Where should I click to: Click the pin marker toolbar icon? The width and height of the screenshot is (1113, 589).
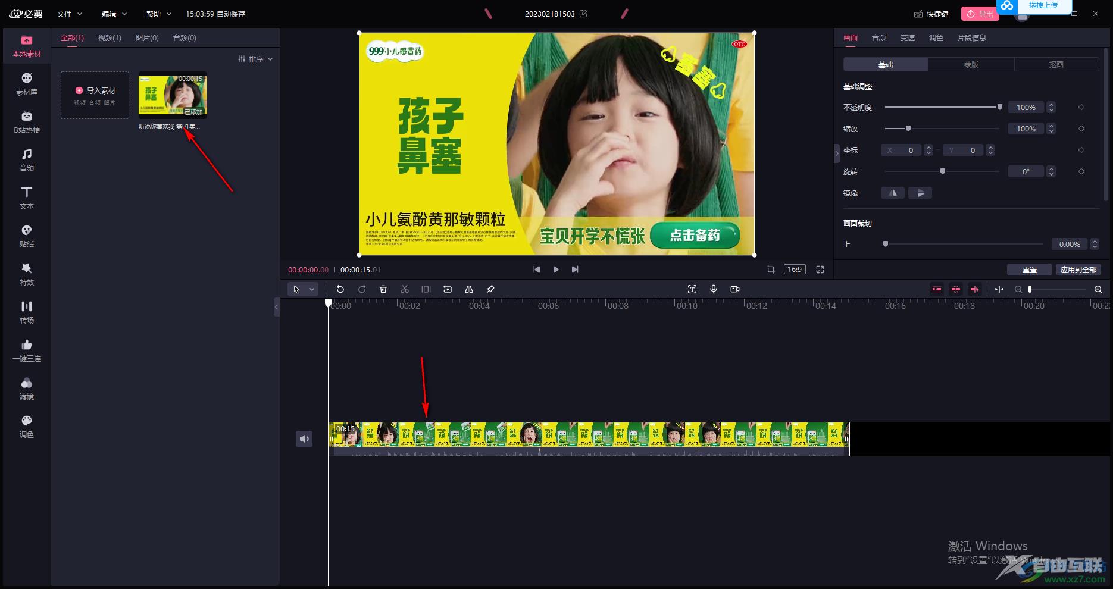click(x=490, y=289)
